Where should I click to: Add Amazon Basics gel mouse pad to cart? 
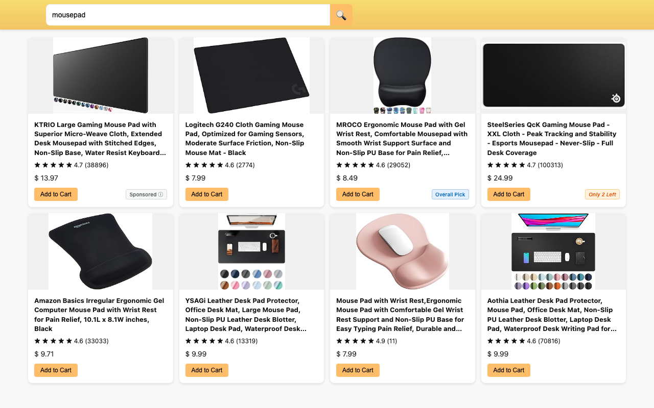pos(56,370)
